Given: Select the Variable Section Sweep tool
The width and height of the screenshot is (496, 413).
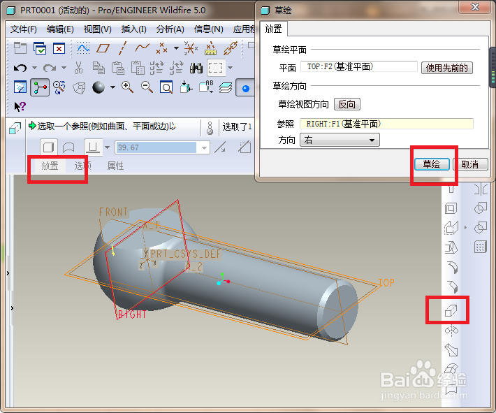Looking at the screenshot, I should pyautogui.click(x=451, y=350).
